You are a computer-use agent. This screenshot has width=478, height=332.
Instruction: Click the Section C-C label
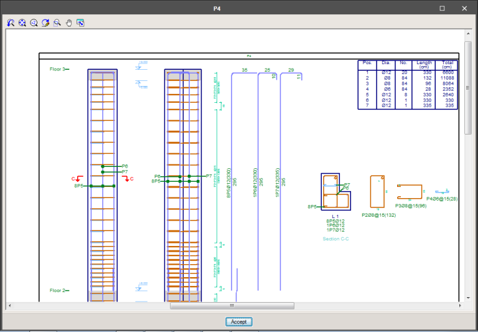coord(335,239)
